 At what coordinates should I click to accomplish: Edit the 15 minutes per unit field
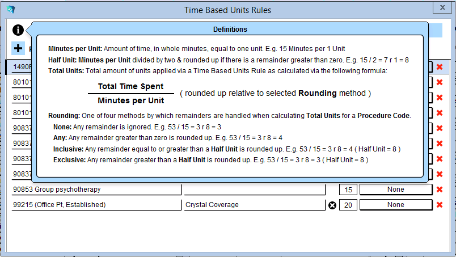pos(348,189)
